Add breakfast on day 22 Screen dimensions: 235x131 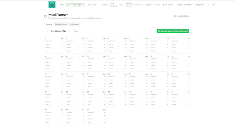click(62, 95)
